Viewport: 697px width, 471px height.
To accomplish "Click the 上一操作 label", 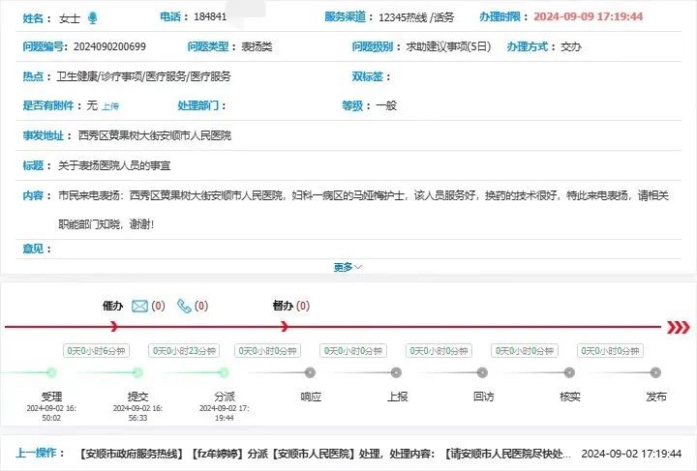I will click(x=36, y=454).
